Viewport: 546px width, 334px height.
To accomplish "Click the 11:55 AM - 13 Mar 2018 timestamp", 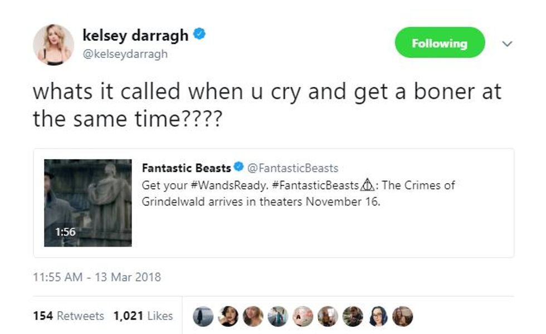I will (x=97, y=277).
